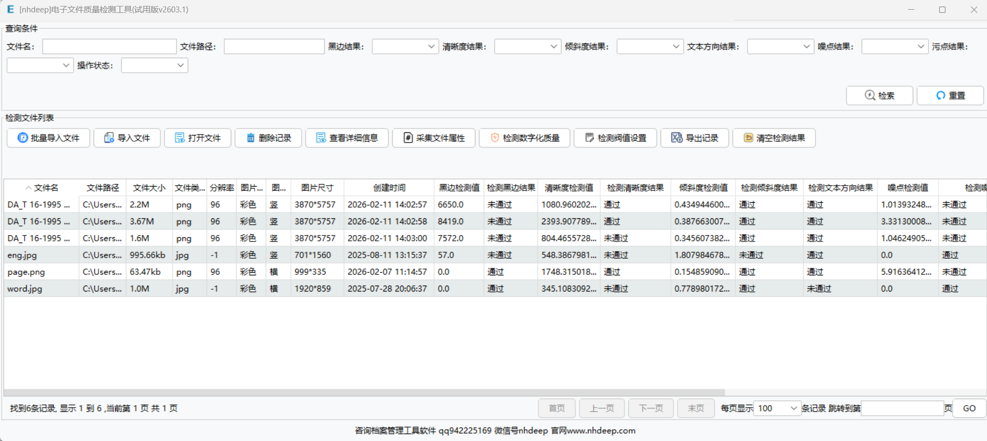Click the 图片尺寸 column header

pyautogui.click(x=317, y=188)
